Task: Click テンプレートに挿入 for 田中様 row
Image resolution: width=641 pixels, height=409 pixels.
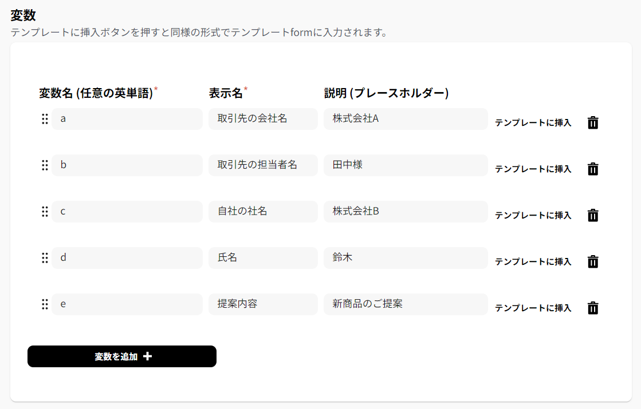Action: pos(533,169)
